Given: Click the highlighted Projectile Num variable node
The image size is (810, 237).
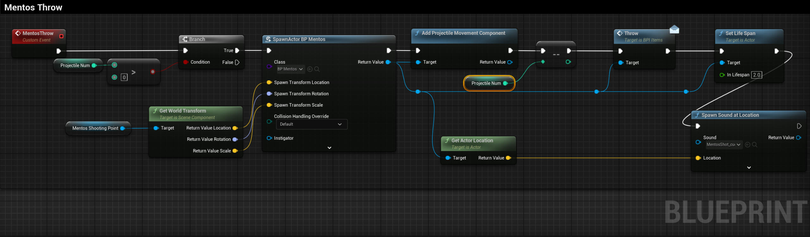Looking at the screenshot, I should [486, 83].
